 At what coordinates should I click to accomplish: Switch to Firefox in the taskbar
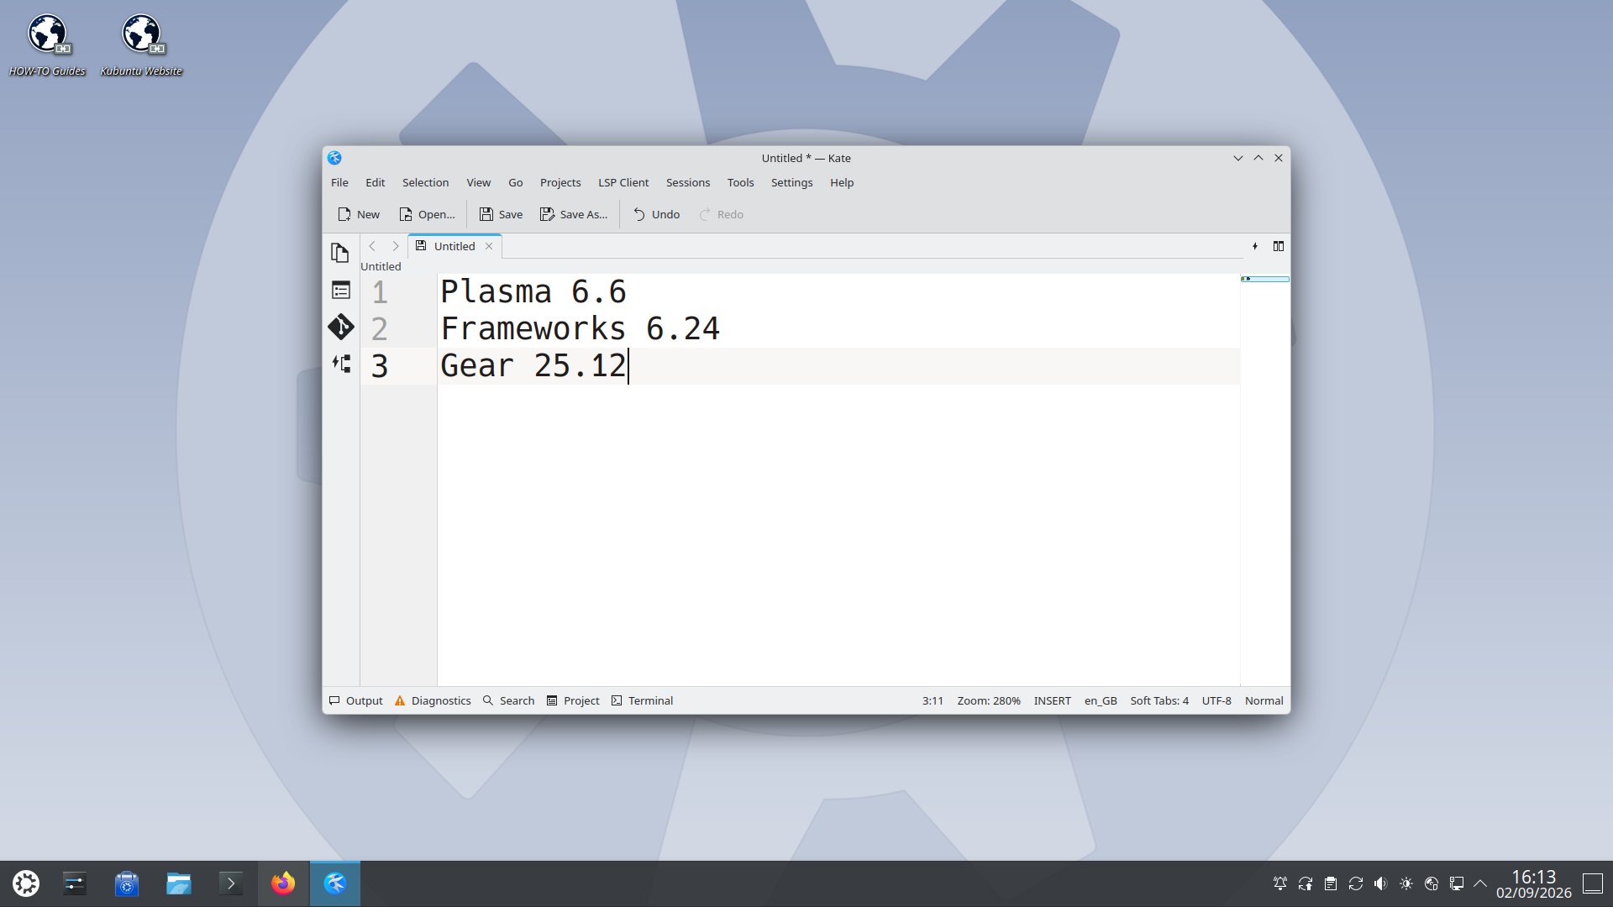pyautogui.click(x=283, y=883)
